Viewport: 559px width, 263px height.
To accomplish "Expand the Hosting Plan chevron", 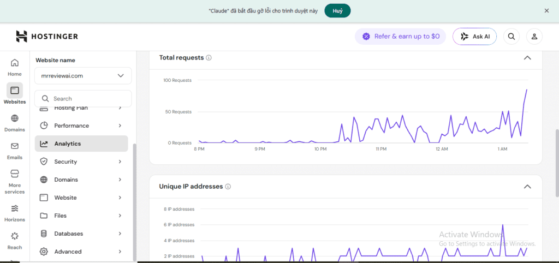I will (x=120, y=107).
